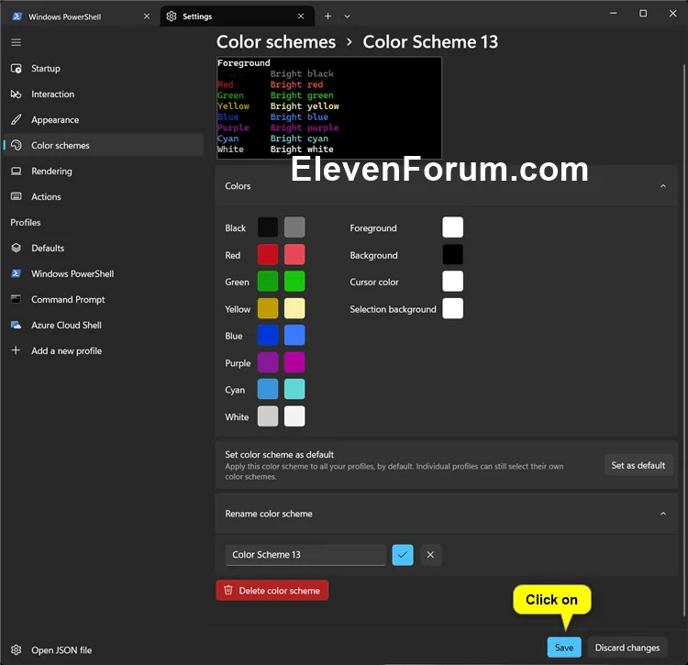Click the Azure Cloud Shell icon
688x665 pixels.
click(17, 325)
